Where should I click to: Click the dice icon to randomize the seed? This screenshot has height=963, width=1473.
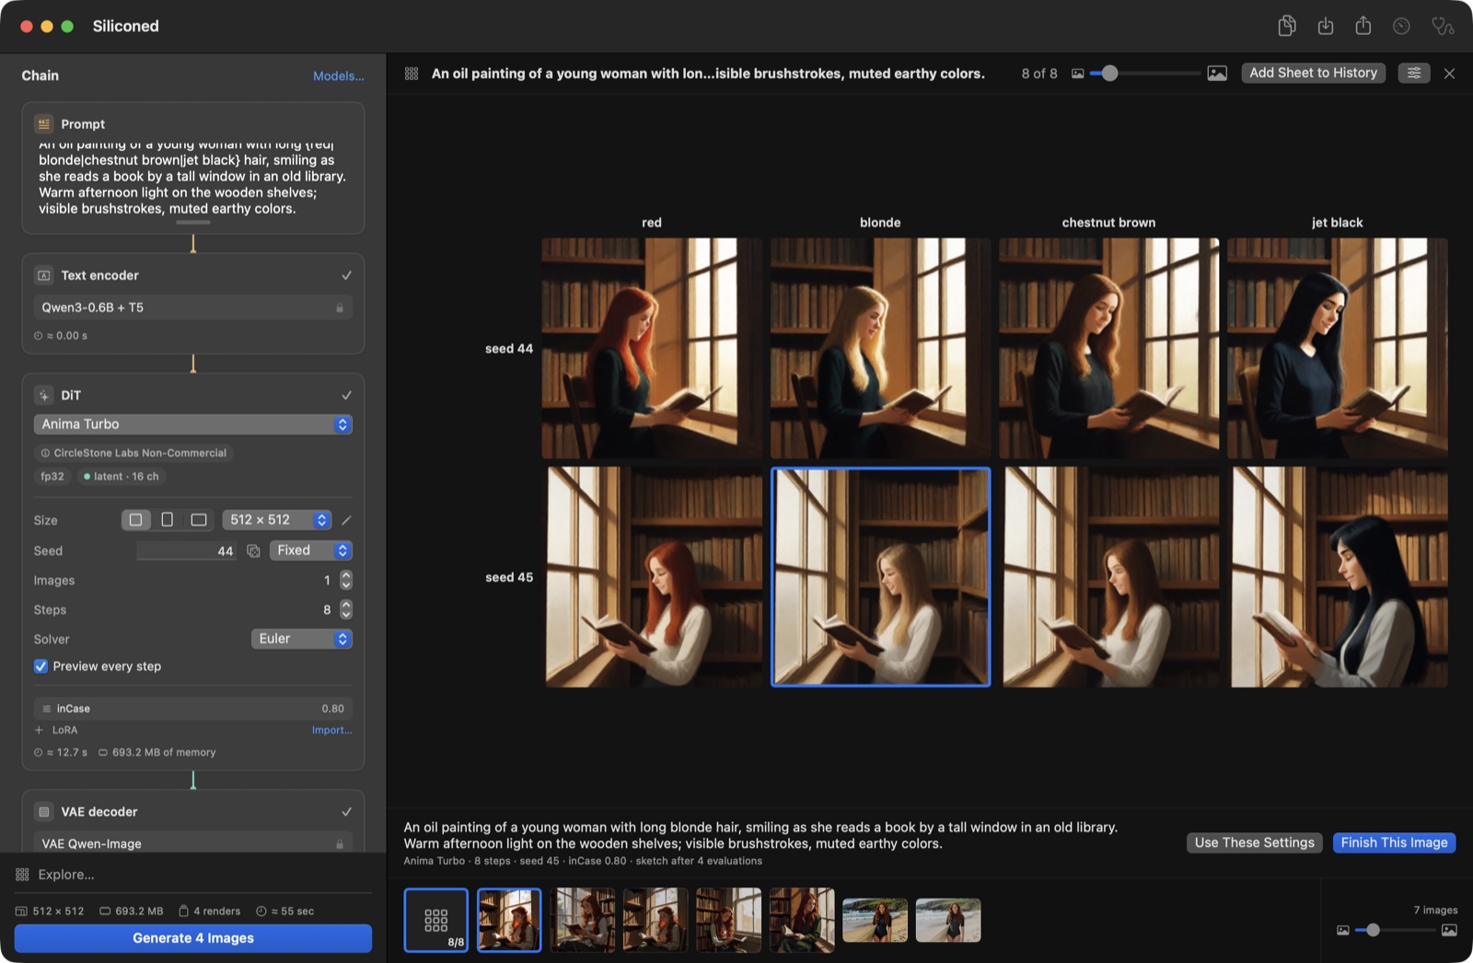point(253,551)
